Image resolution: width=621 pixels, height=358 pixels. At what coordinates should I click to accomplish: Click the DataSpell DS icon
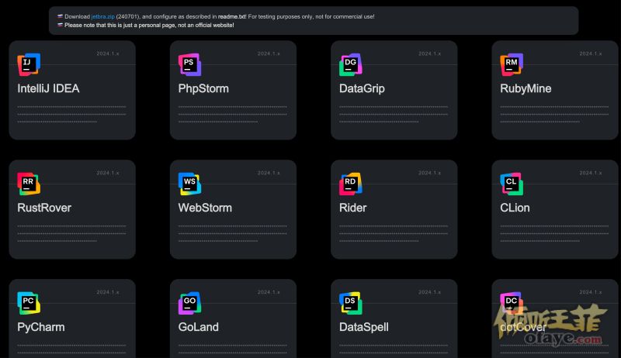351,304
